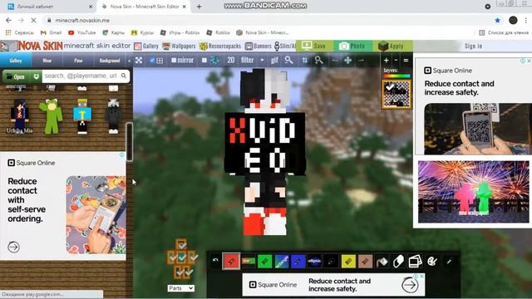Collapse the side panel arrow
This screenshot has width=532, height=299.
click(x=129, y=61)
